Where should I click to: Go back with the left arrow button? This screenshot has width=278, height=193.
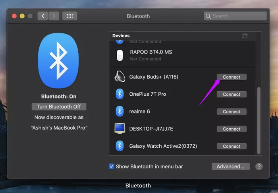point(43,16)
